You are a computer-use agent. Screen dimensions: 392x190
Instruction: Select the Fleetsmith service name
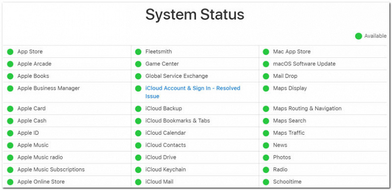point(158,52)
